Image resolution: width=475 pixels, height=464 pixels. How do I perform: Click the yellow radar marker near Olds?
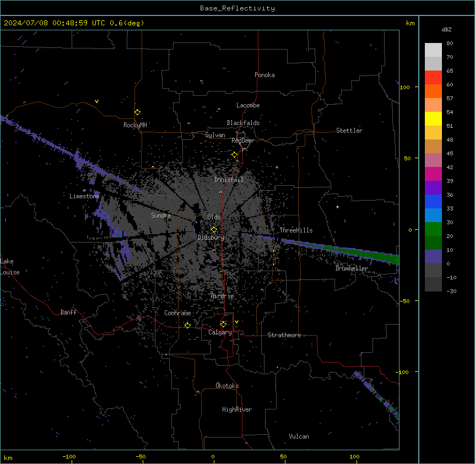[214, 230]
